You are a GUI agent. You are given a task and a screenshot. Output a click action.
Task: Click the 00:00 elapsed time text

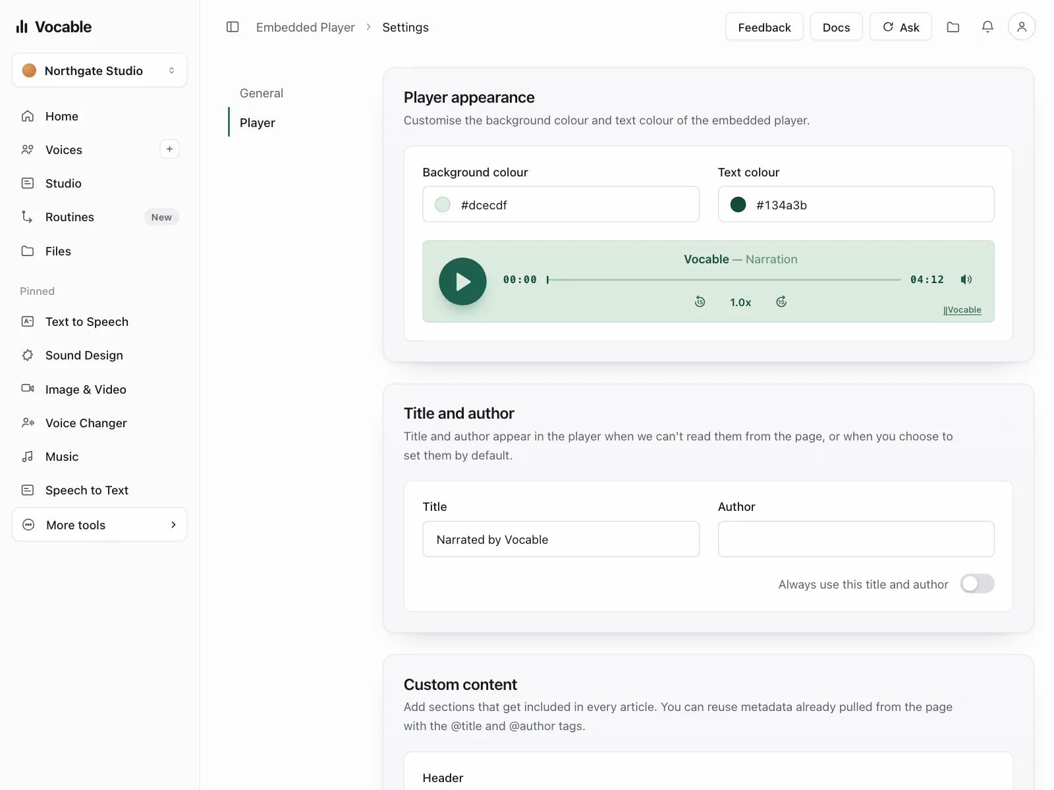[520, 280]
